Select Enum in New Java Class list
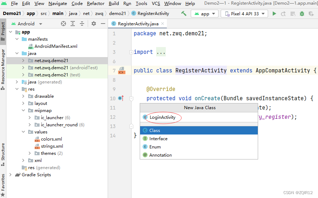The width and height of the screenshot is (318, 198). (x=199, y=147)
